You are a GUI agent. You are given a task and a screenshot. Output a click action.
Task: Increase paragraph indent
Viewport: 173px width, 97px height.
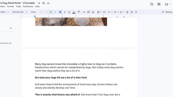coord(132,12)
